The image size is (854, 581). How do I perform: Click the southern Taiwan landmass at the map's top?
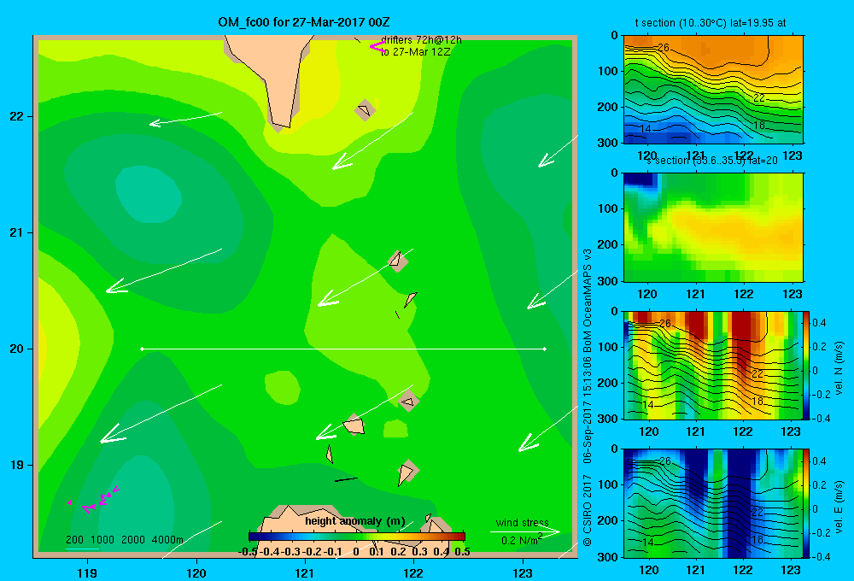[x=273, y=76]
